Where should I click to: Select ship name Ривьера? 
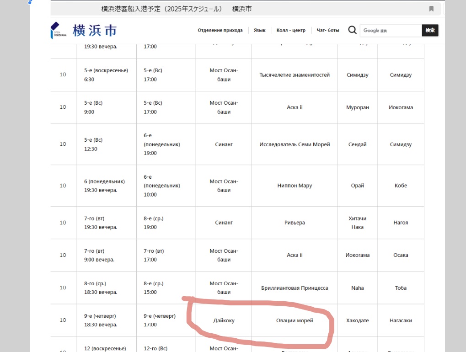click(x=295, y=223)
